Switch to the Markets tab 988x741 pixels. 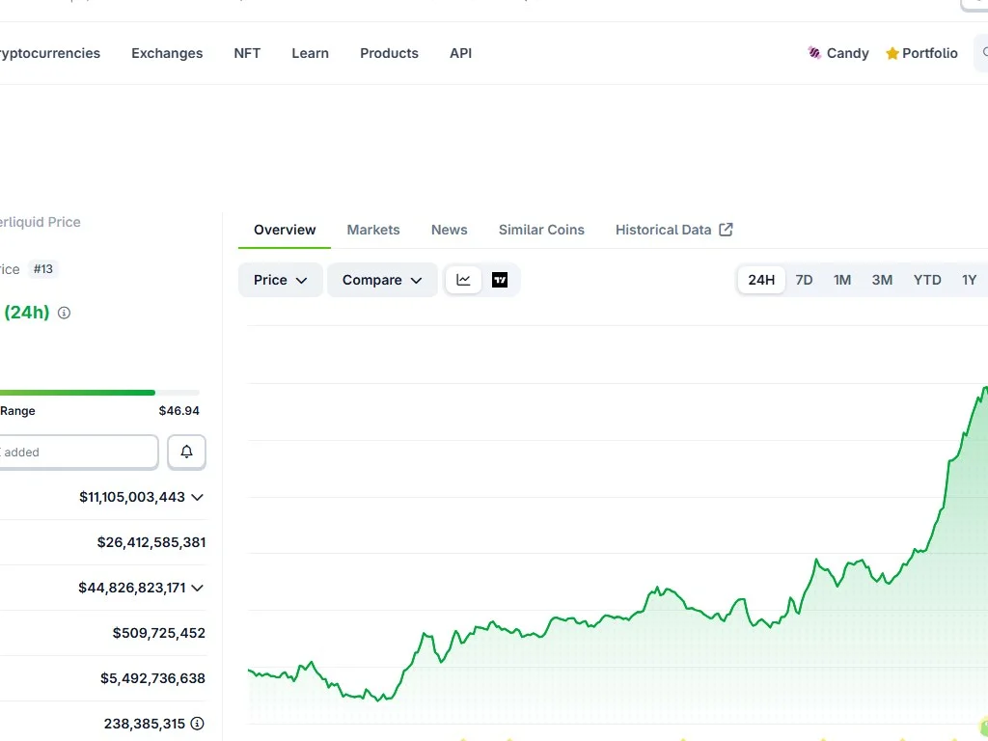[373, 230]
